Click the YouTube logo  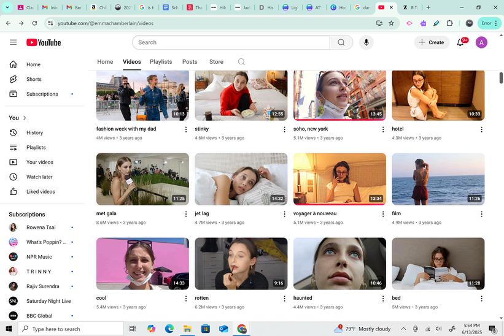coord(44,42)
